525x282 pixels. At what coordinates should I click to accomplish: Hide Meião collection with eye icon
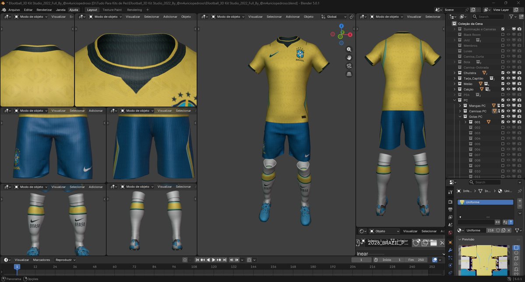[508, 84]
